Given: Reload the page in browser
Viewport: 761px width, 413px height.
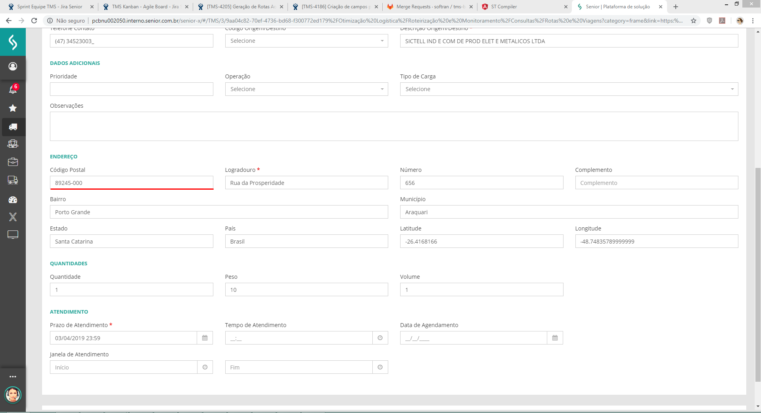Looking at the screenshot, I should pos(34,21).
